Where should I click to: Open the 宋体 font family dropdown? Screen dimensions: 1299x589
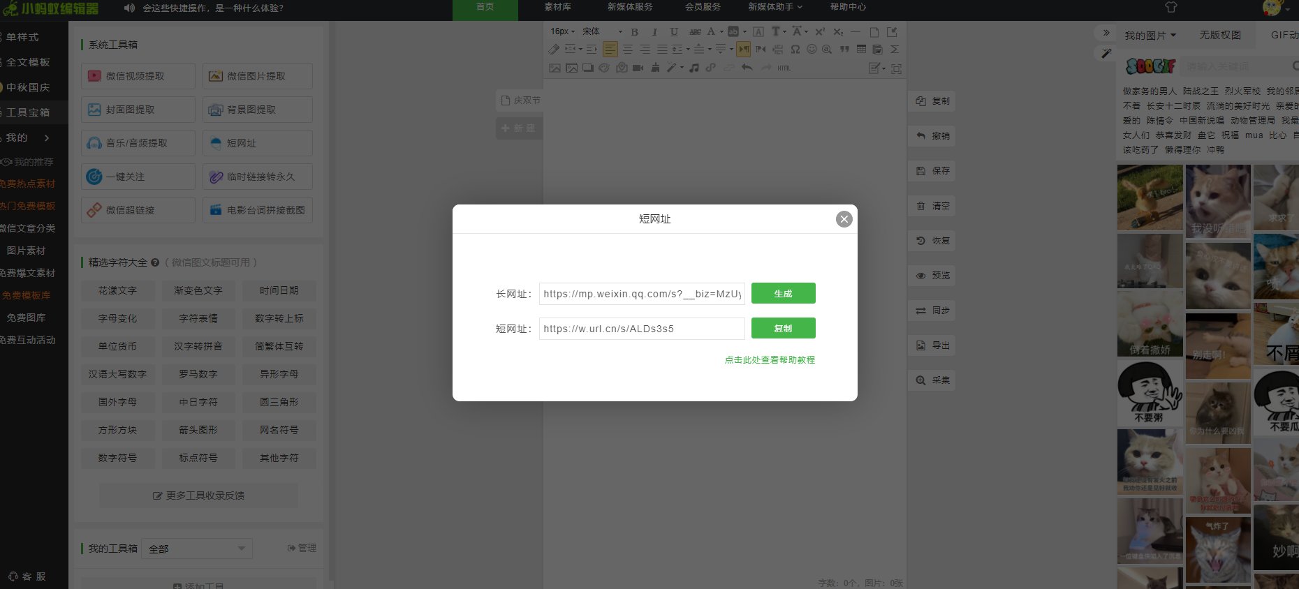[601, 31]
